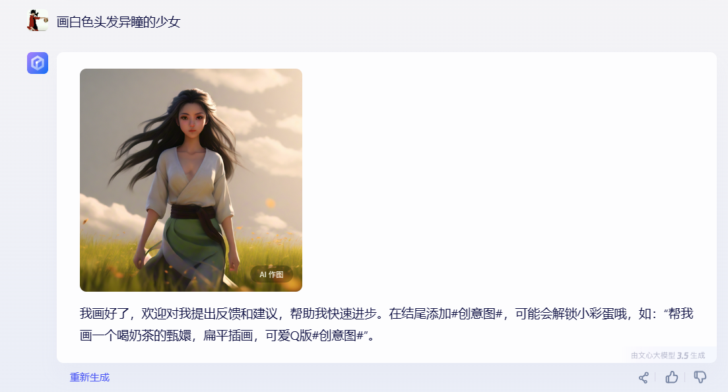This screenshot has width=728, height=392.
Task: Click the #创意图# tag after 在结尾添加
Action: 477,313
